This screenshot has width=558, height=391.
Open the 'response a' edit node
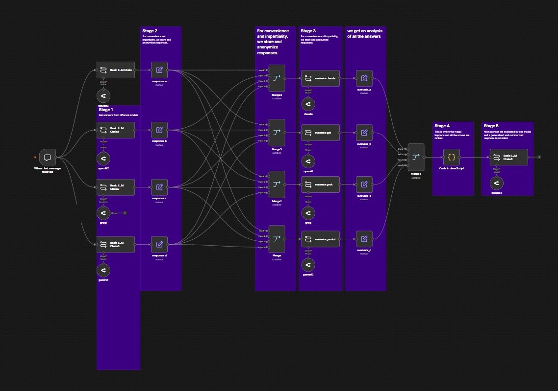pos(159,70)
